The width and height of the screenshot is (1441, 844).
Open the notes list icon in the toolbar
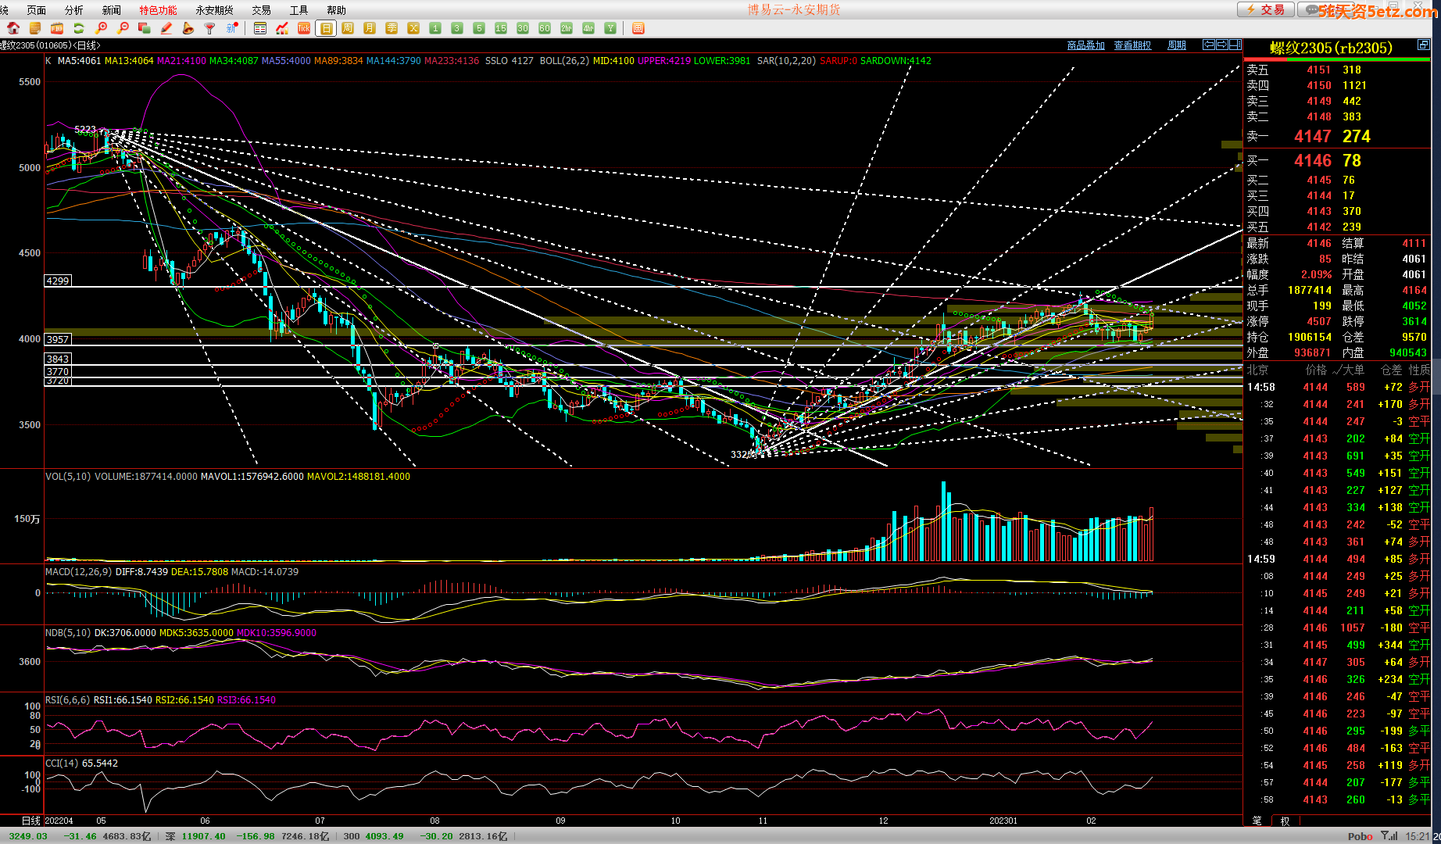(x=35, y=28)
